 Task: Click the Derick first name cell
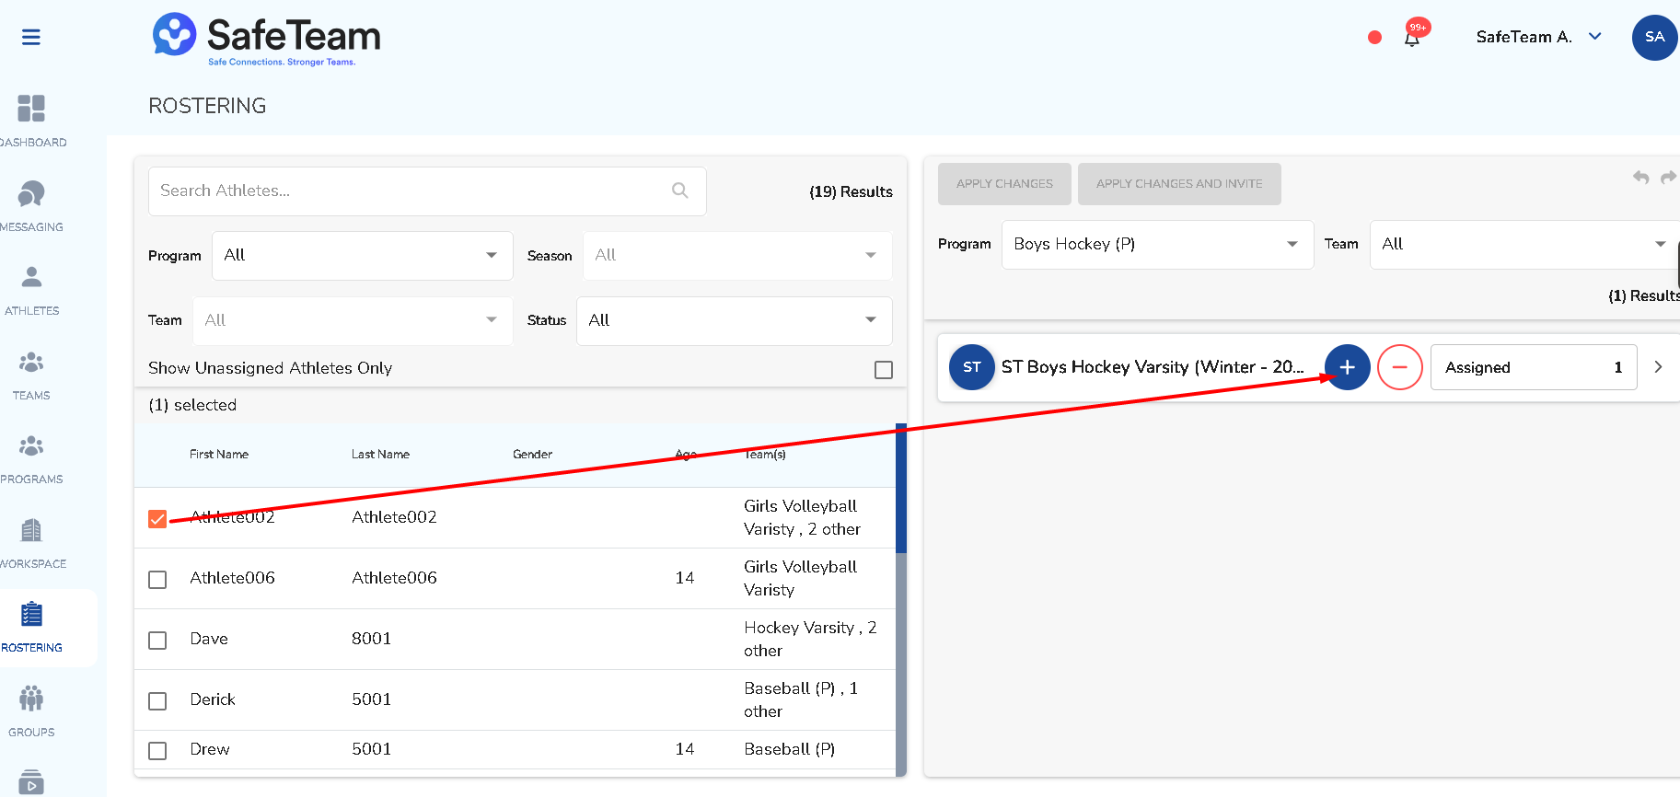pyautogui.click(x=213, y=699)
